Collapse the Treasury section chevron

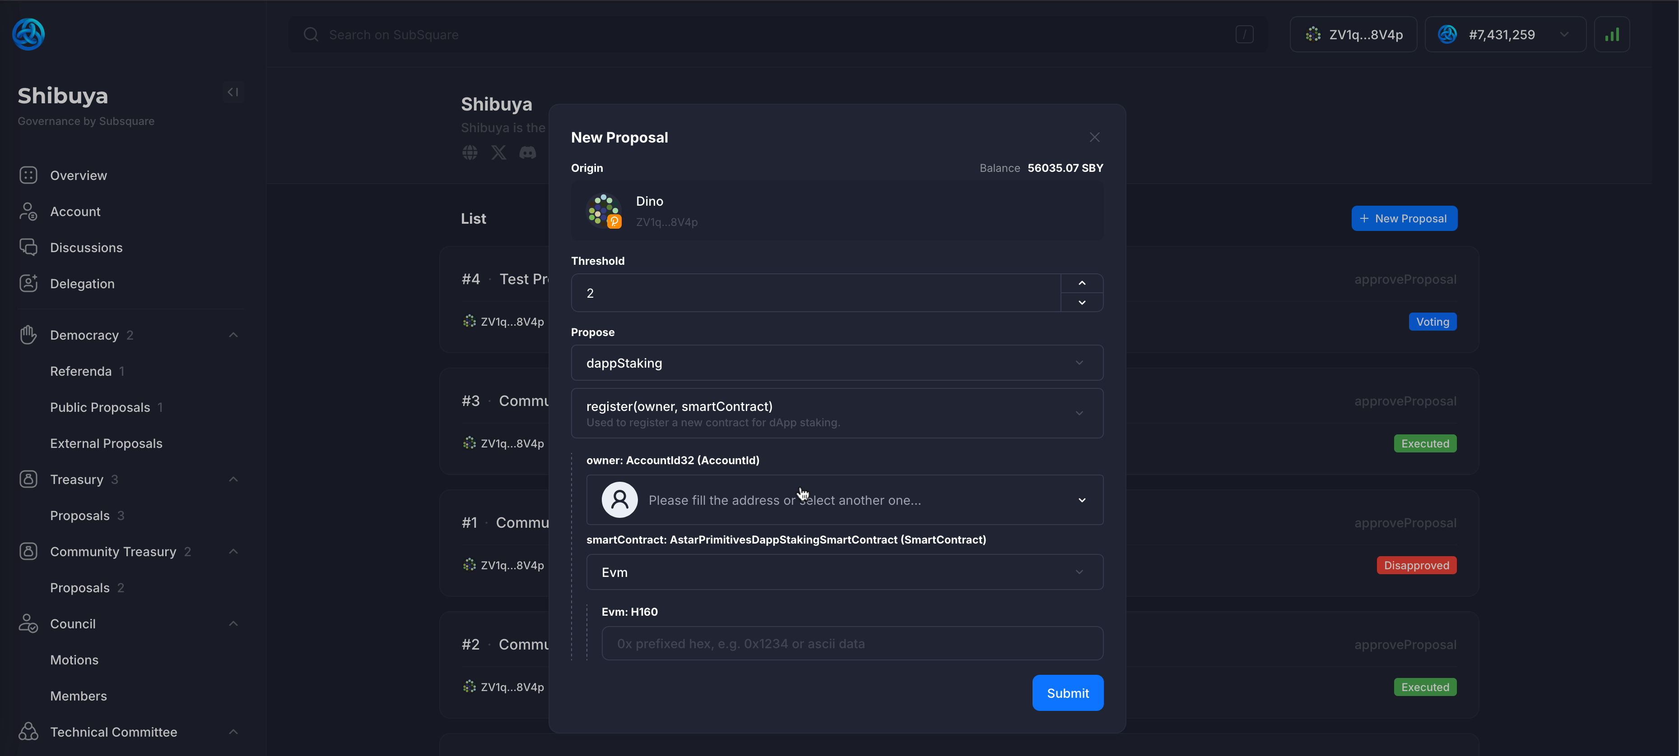click(x=233, y=479)
